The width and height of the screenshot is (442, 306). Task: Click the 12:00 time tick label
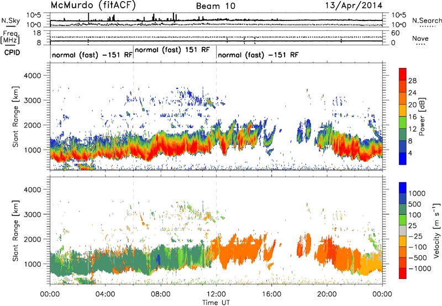click(x=216, y=294)
